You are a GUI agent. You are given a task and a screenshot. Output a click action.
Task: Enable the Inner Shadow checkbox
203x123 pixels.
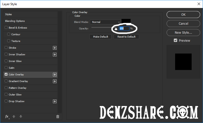pos(6,54)
